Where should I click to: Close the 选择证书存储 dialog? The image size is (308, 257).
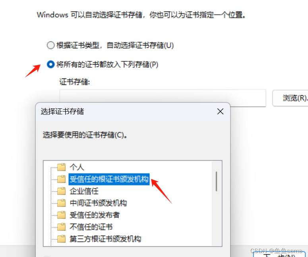tap(221, 112)
